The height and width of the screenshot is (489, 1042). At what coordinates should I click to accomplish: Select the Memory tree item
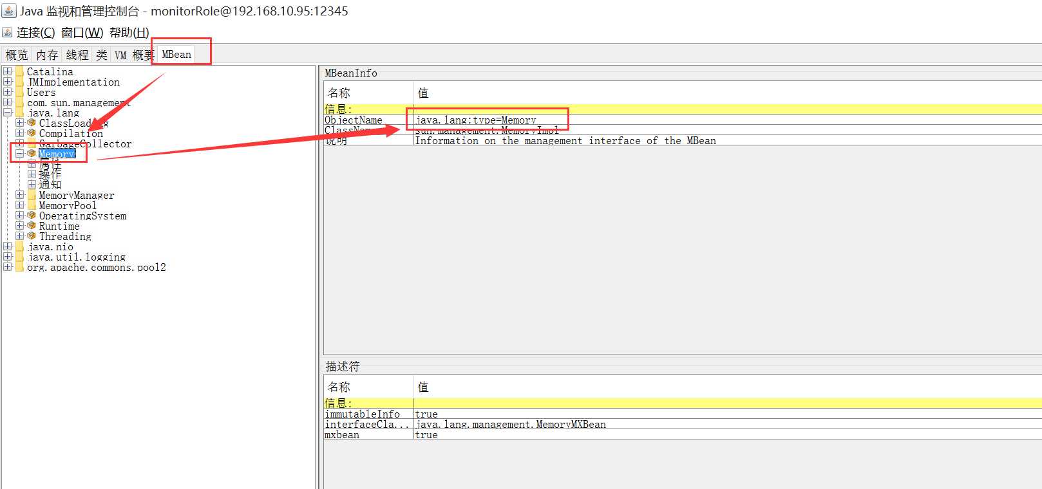(57, 154)
